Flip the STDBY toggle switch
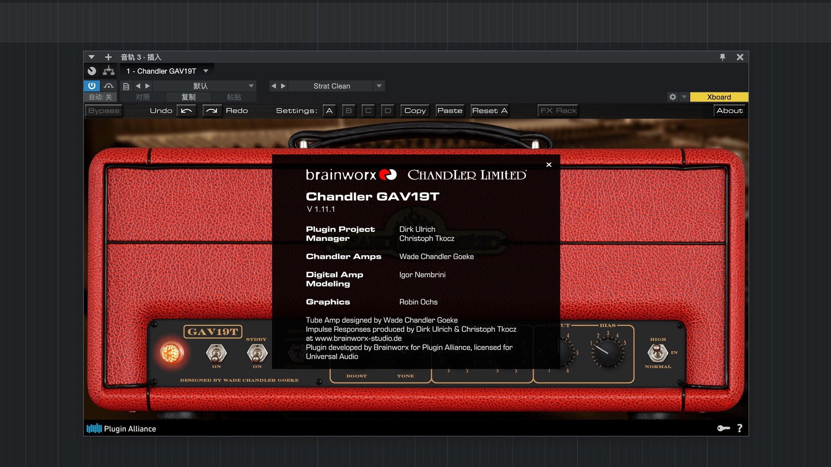Viewport: 831px width, 467px height. coord(257,353)
